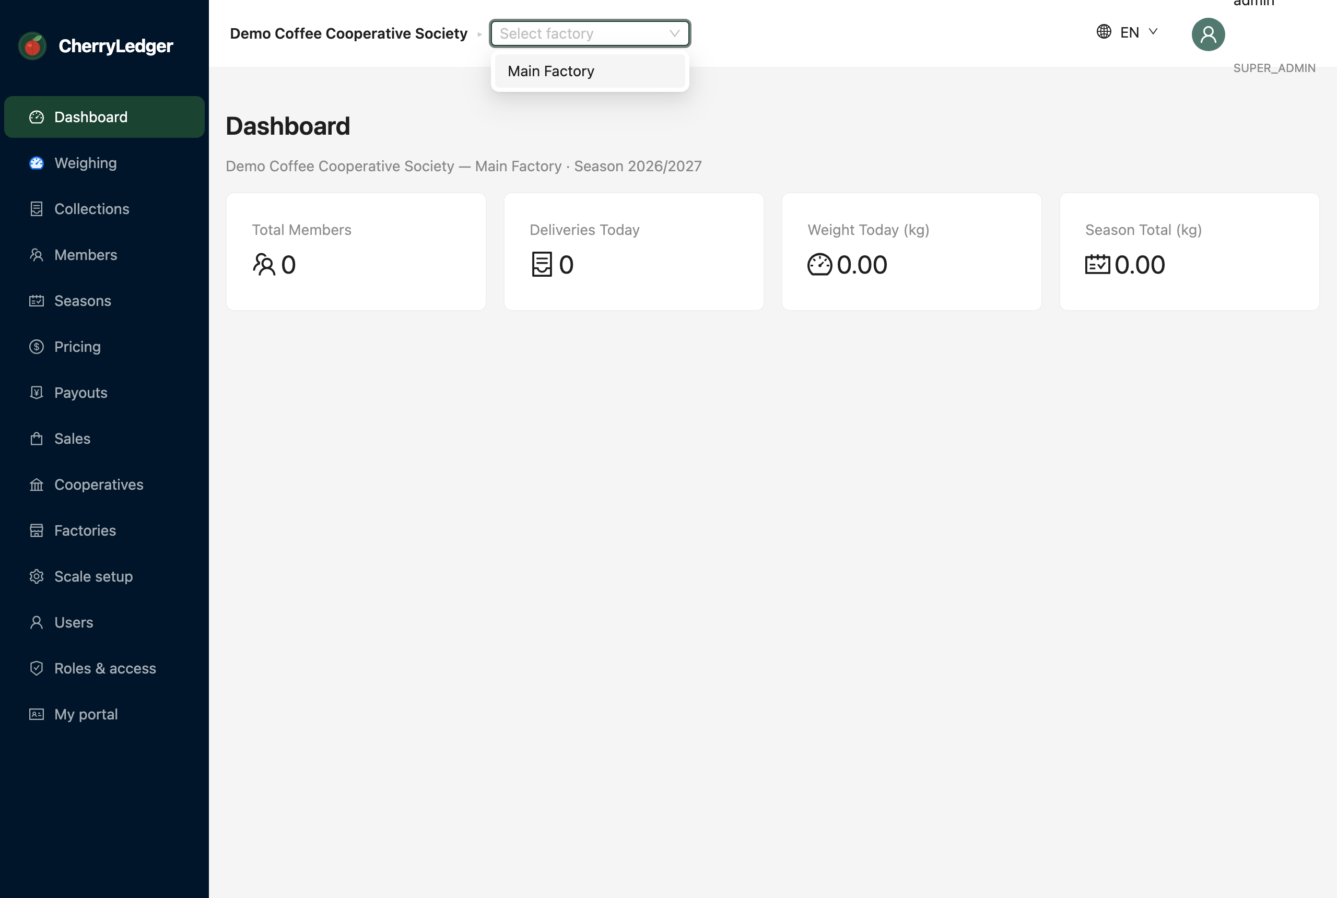Click the Seasons calendar icon in sidebar
This screenshot has width=1337, height=898.
click(x=37, y=301)
